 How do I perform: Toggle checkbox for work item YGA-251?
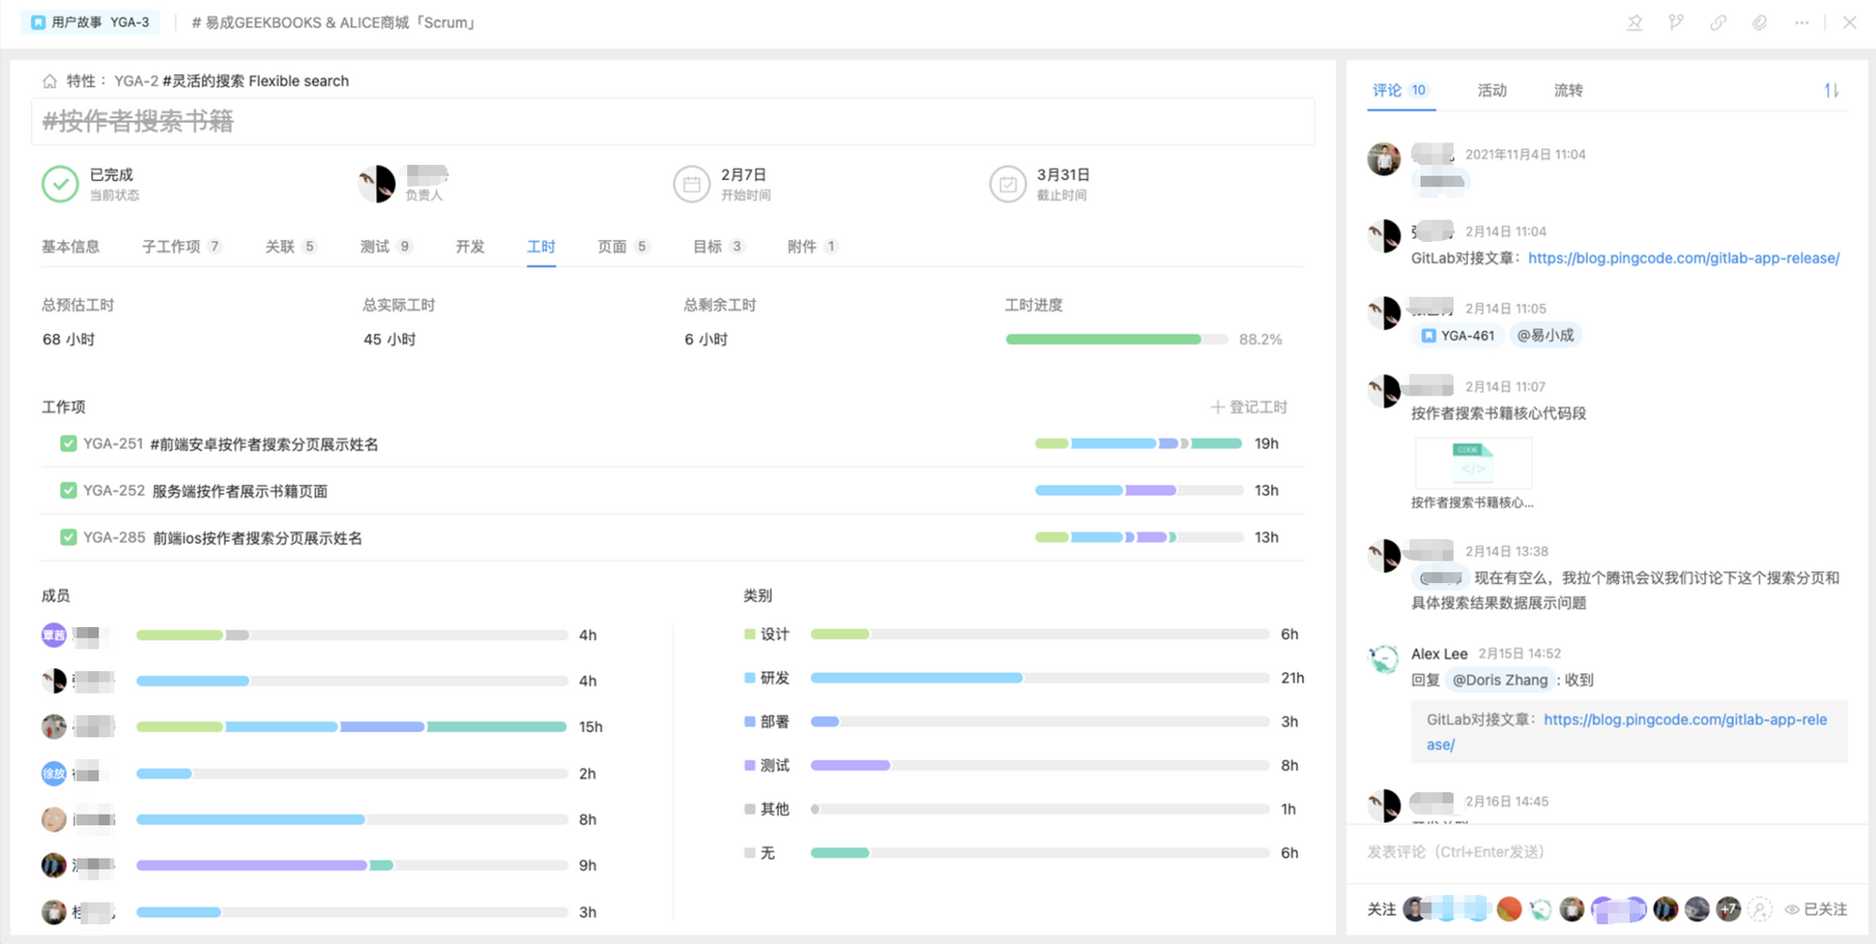pyautogui.click(x=68, y=443)
